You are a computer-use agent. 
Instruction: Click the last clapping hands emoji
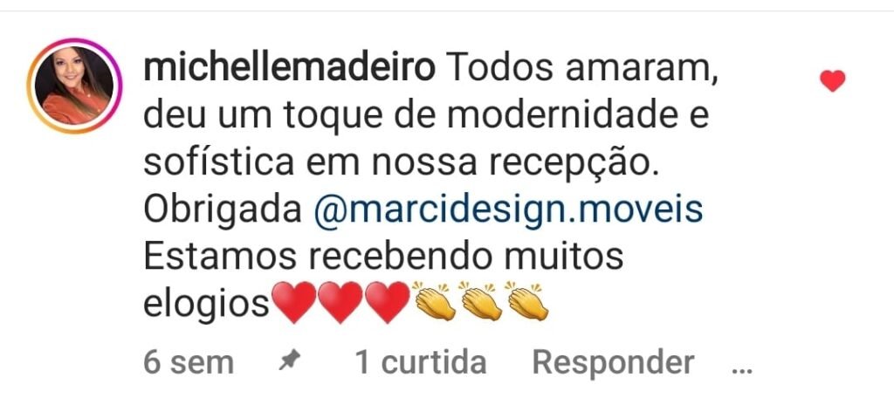click(x=526, y=300)
